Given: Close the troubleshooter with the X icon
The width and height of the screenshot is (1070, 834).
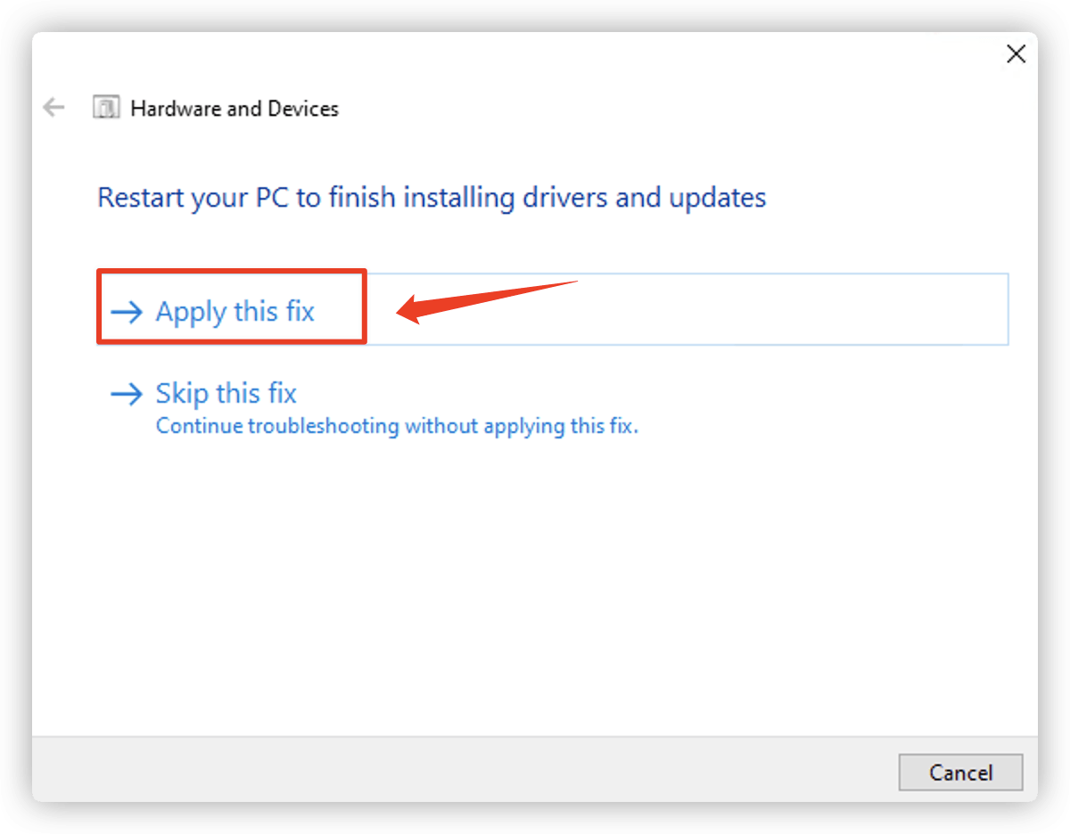Looking at the screenshot, I should (x=1016, y=54).
